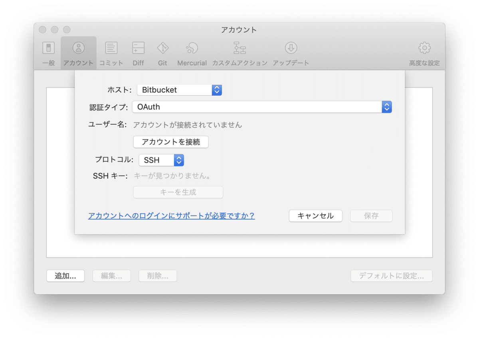Click the デフォルトに設定... button
This screenshot has width=479, height=339.
[391, 276]
